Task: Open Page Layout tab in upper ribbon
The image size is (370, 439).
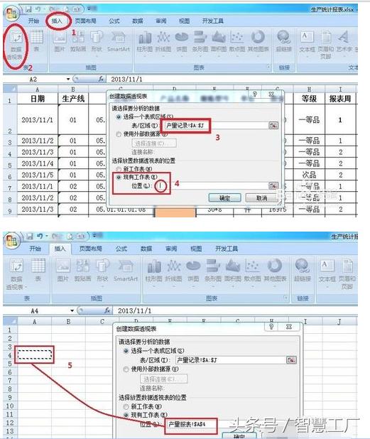Action: 85,21
